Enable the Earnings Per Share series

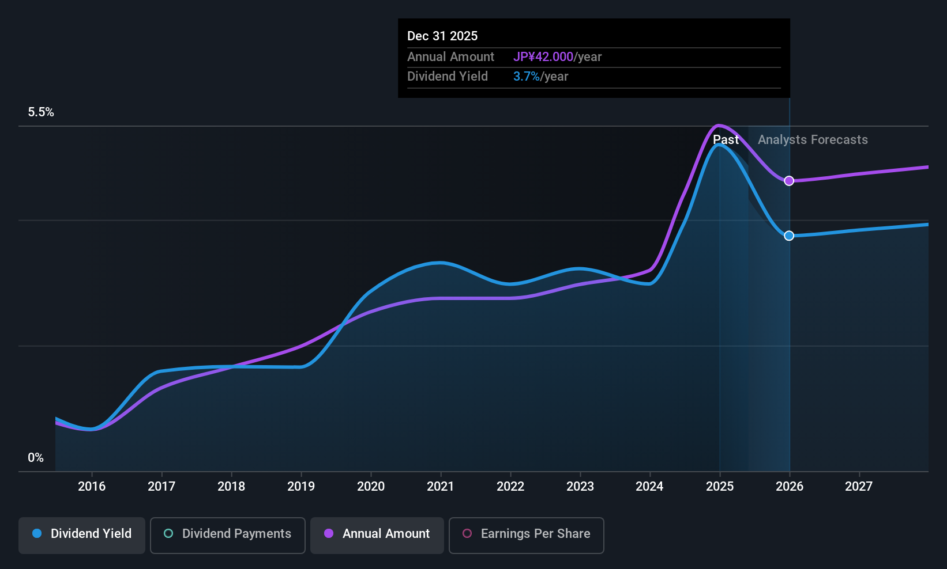click(x=527, y=535)
